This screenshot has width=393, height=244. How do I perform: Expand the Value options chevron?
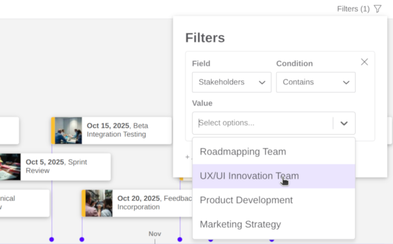(x=344, y=123)
